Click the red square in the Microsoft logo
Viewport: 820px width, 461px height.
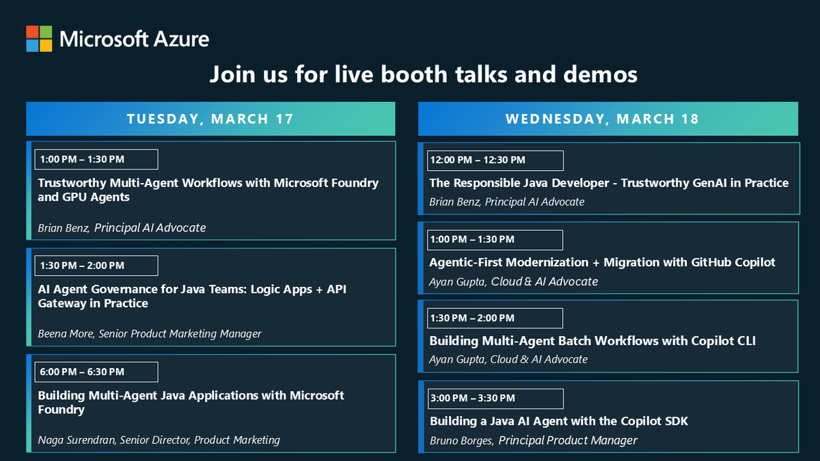(31, 30)
